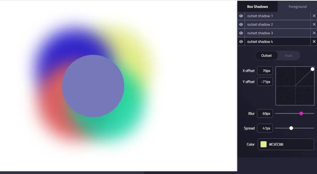Hide outset shadow 3 with the eye icon

(x=241, y=33)
